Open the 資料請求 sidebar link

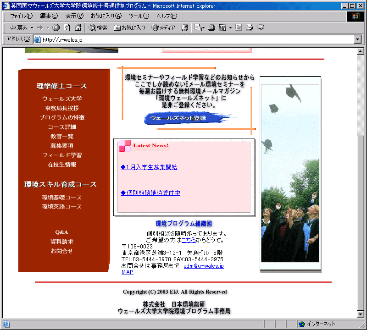[x=62, y=242]
